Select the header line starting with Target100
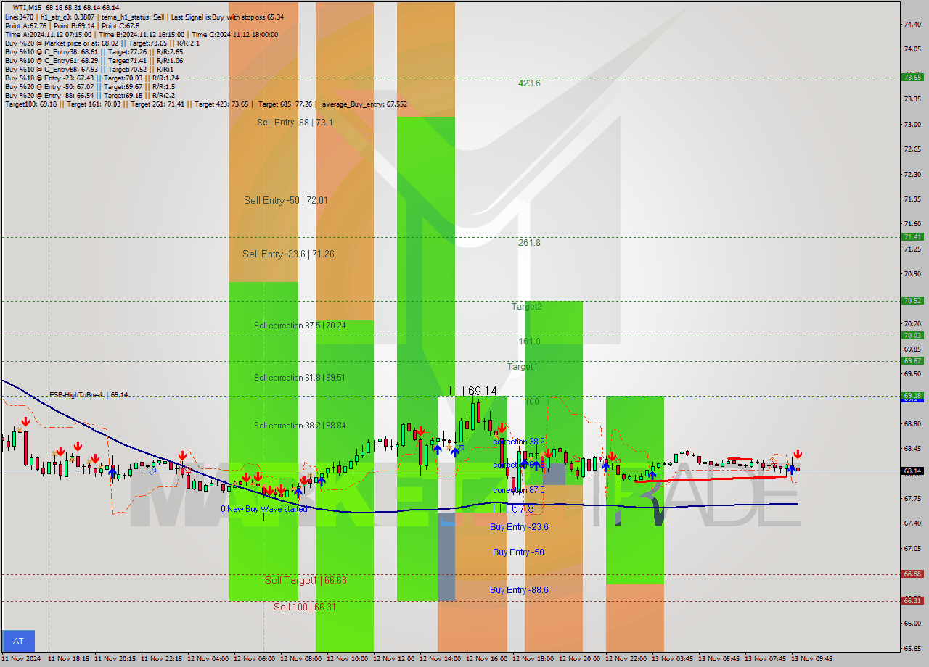Viewport: 929px width, 667px height. (x=206, y=104)
